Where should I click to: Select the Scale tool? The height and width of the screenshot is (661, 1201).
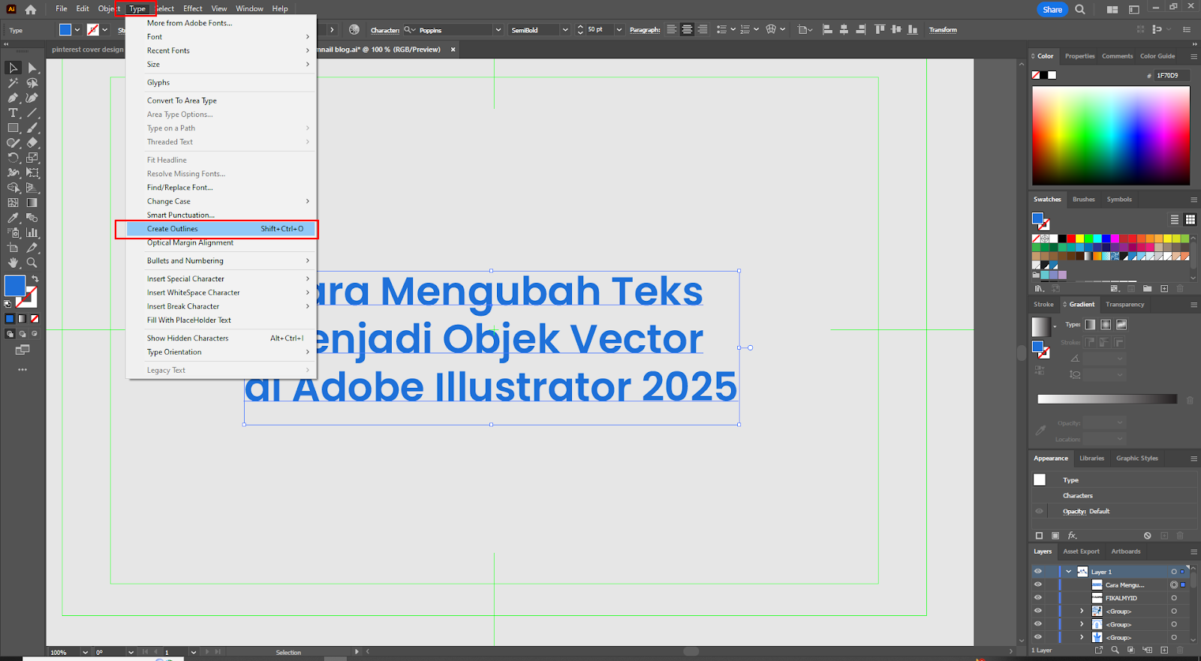pyautogui.click(x=32, y=158)
